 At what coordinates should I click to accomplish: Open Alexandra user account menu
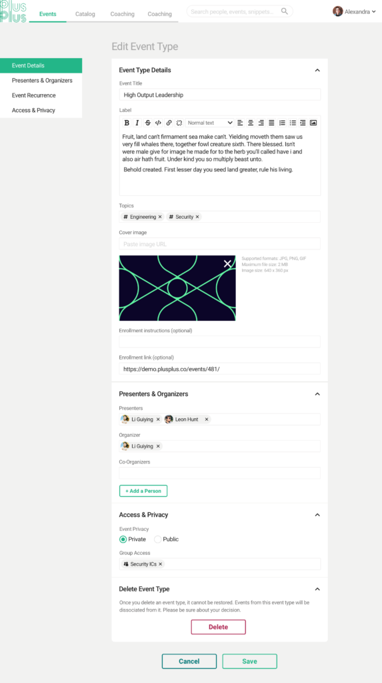pyautogui.click(x=354, y=12)
